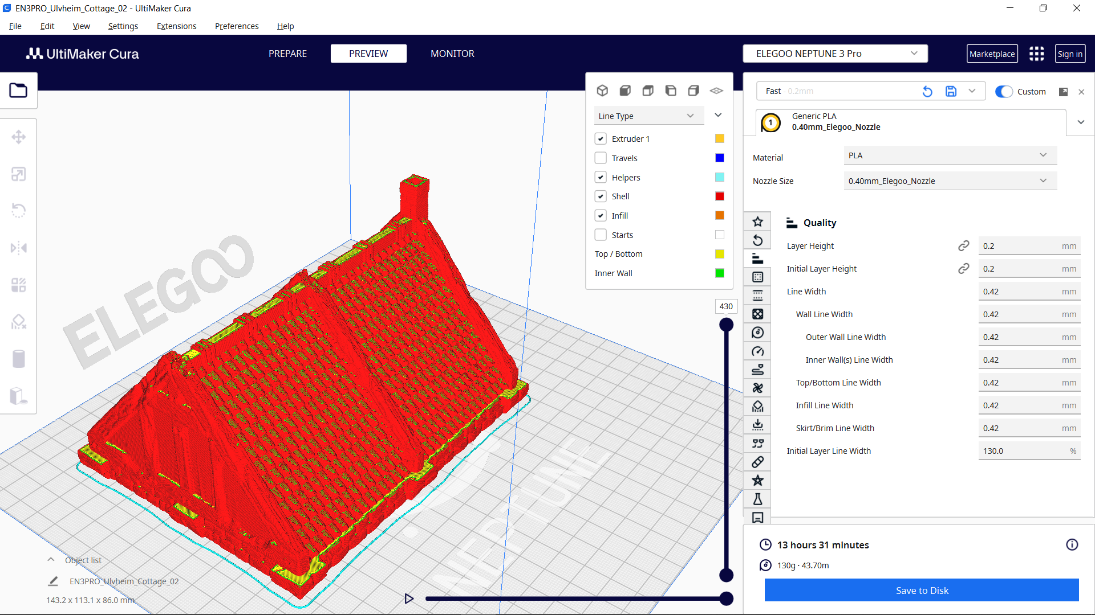
Task: Select the Move tool in the left toolbar
Action: 19,137
